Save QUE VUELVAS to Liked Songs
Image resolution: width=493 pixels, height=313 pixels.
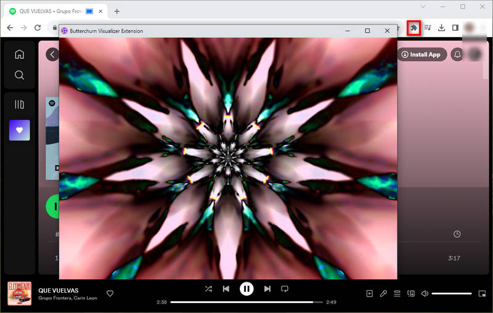[110, 293]
